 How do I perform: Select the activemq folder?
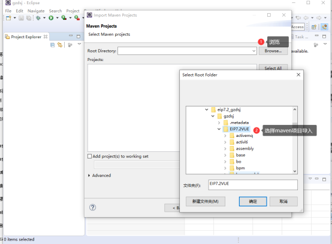245,136
